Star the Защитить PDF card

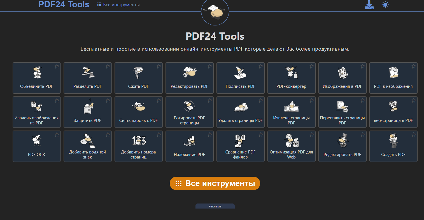pyautogui.click(x=108, y=100)
